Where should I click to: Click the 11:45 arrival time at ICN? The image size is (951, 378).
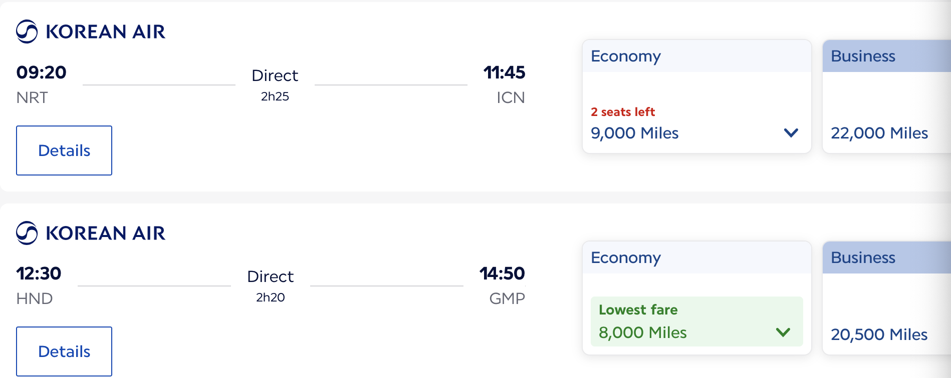tap(504, 72)
